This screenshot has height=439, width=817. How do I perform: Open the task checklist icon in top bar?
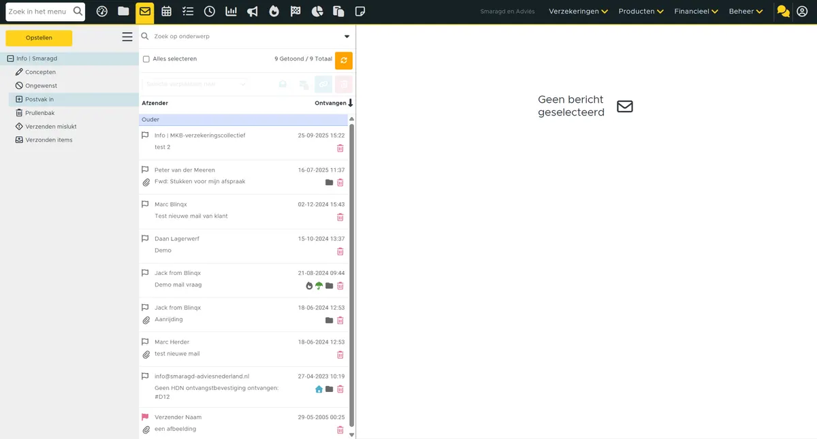188,12
